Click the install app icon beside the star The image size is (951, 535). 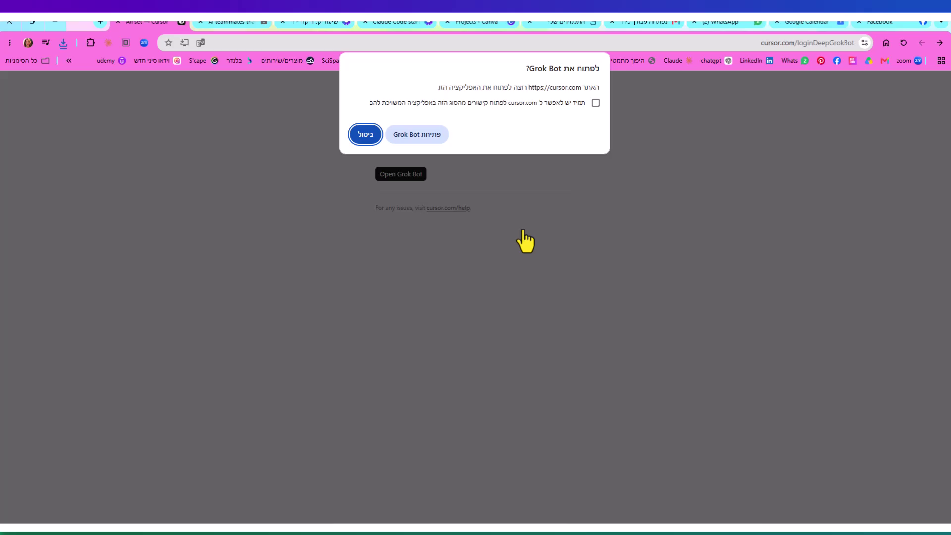coord(184,43)
